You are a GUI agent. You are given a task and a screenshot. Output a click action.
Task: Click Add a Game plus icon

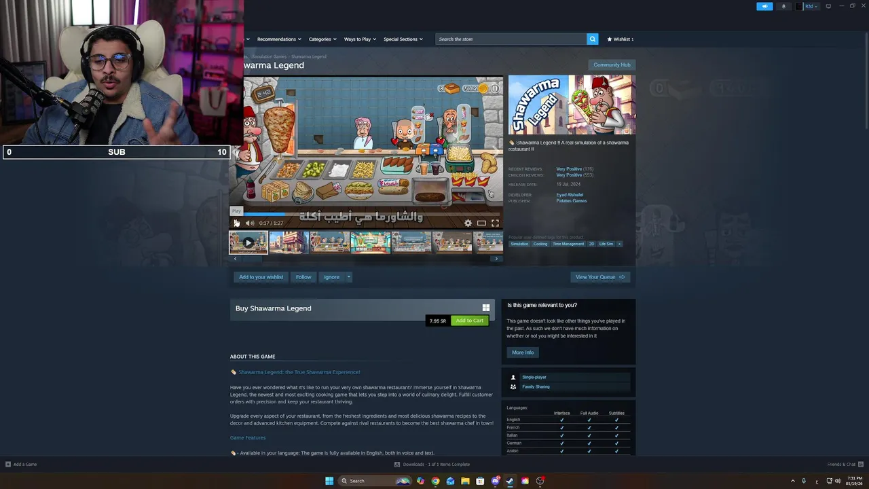pyautogui.click(x=8, y=465)
